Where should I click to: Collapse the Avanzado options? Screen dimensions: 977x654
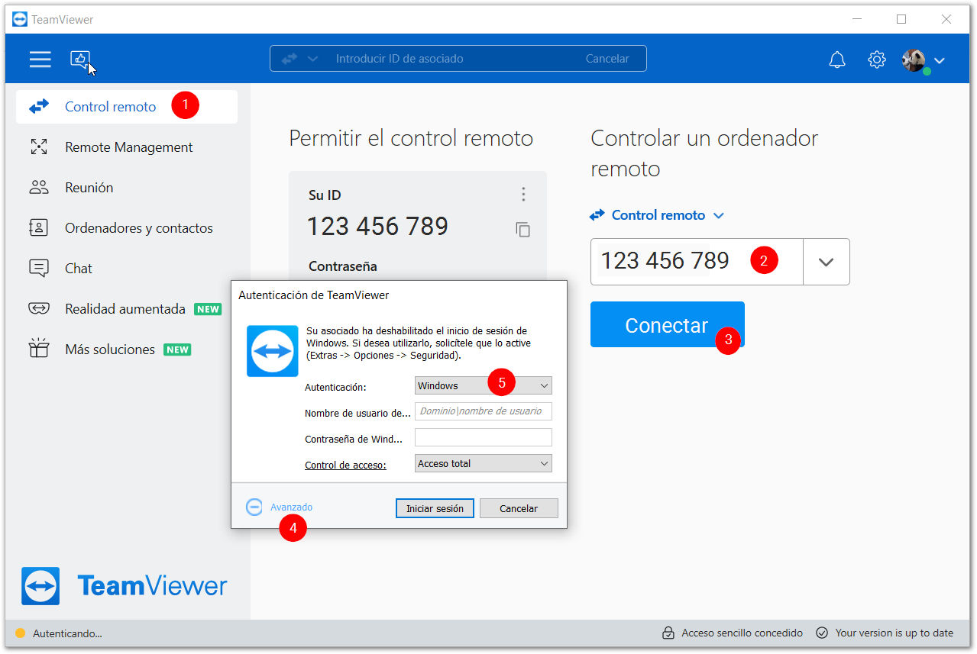tap(279, 507)
